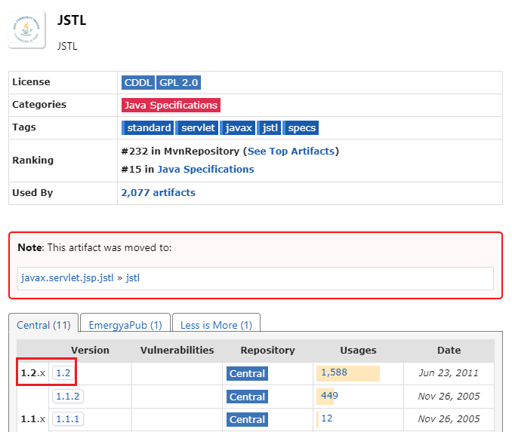Click Central repository badge for version 1.2

(x=247, y=373)
